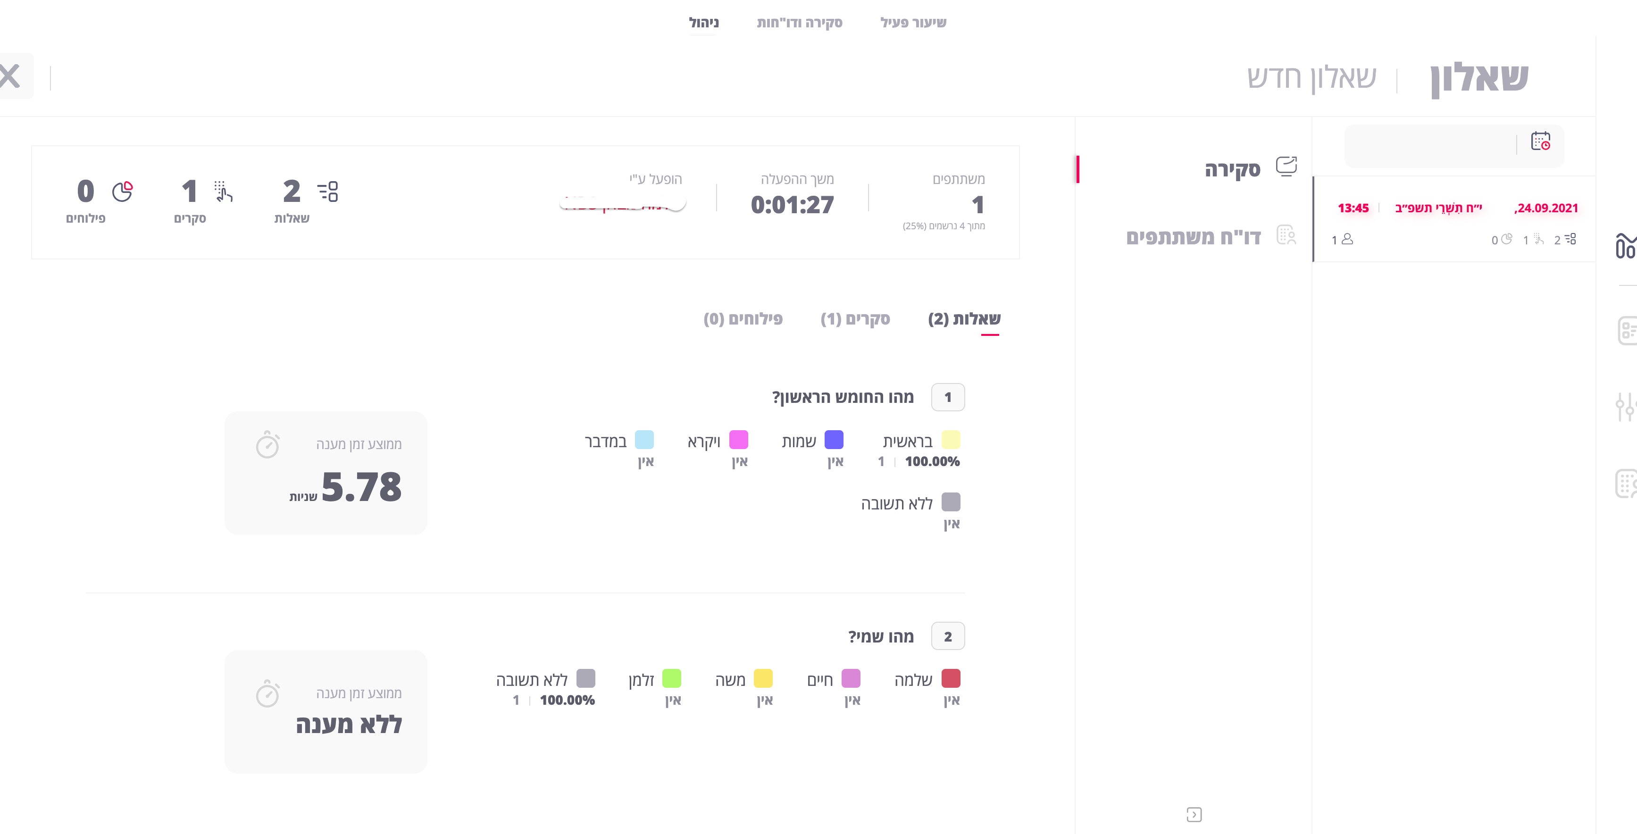The height and width of the screenshot is (834, 1637).
Task: Click the דו"ח משתתפים report icon
Action: coord(1286,235)
